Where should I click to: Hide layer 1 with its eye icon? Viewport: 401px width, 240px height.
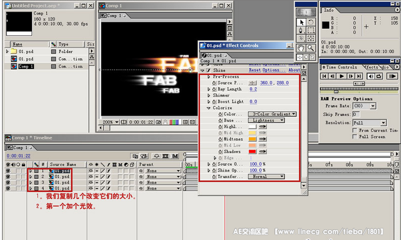8,171
